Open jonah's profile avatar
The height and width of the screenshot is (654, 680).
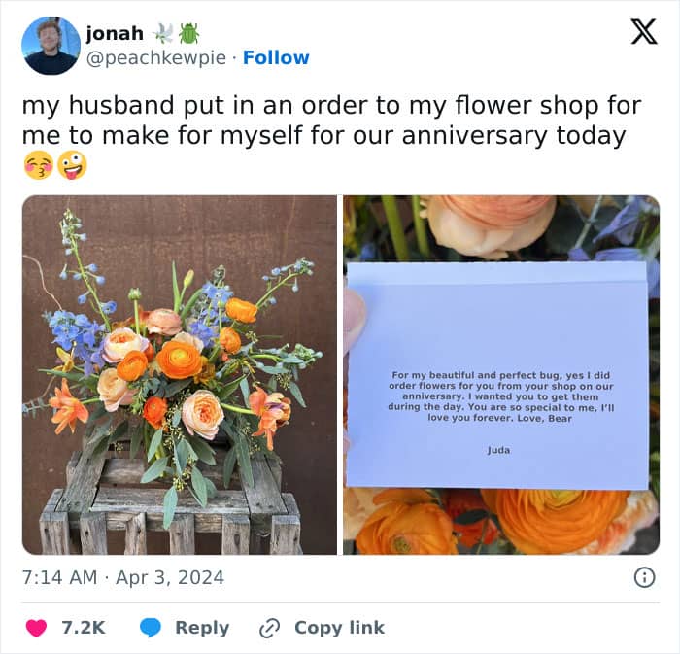point(51,46)
